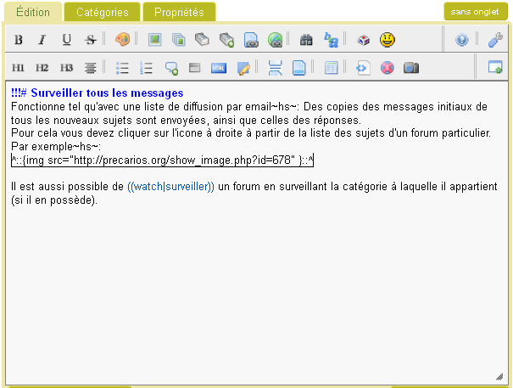The height and width of the screenshot is (388, 513).
Task: Click the ((watch|surveiller)) wiki link text
Action: (x=170, y=187)
